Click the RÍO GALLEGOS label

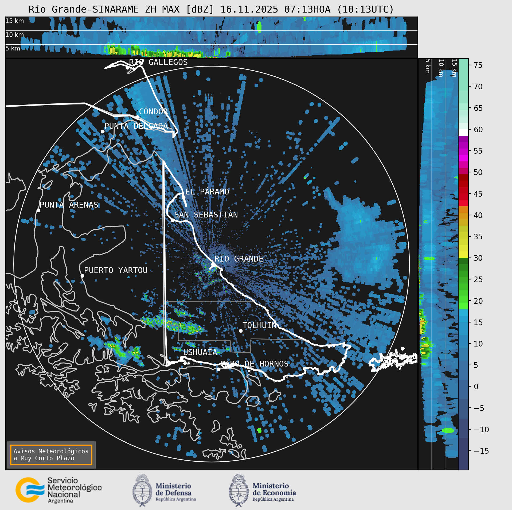[x=158, y=62]
